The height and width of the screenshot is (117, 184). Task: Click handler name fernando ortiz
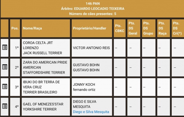[x=84, y=90]
